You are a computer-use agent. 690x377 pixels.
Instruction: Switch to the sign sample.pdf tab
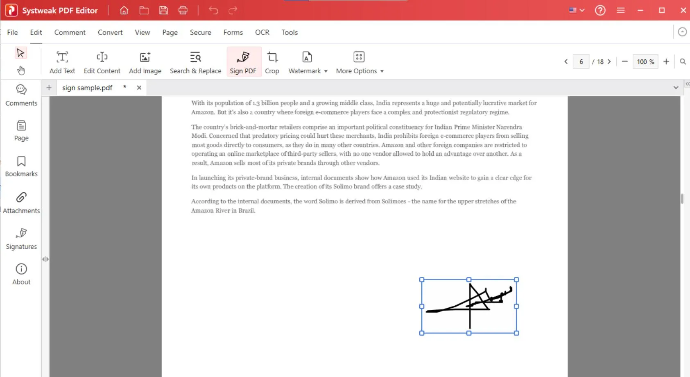click(87, 88)
